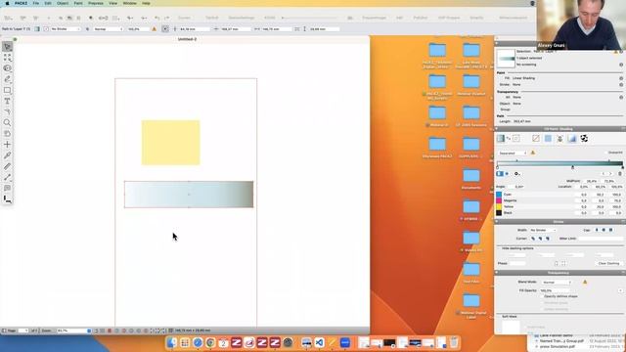Screen dimensions: 626x352
Task: Toggle the Soft Mask checkbox
Action: coord(500,317)
